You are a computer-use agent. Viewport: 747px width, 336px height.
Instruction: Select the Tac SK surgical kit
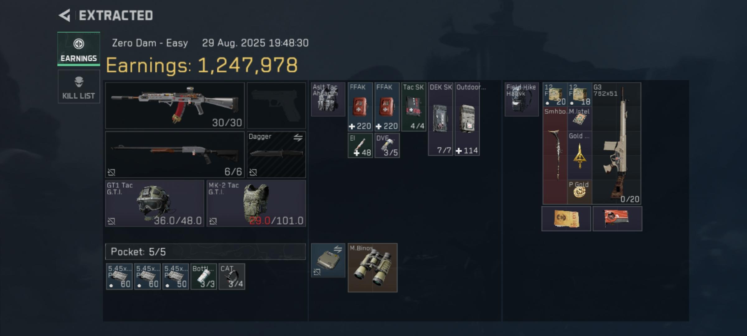click(414, 107)
